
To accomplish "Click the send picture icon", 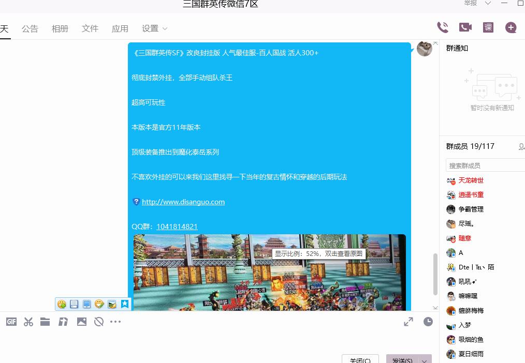I will tap(82, 322).
